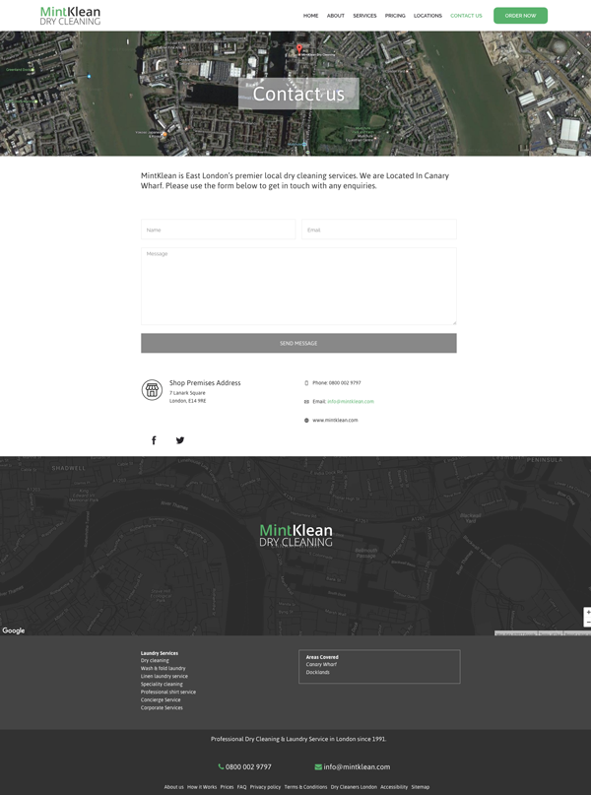
Task: Open the Pricing menu item
Action: click(x=395, y=16)
